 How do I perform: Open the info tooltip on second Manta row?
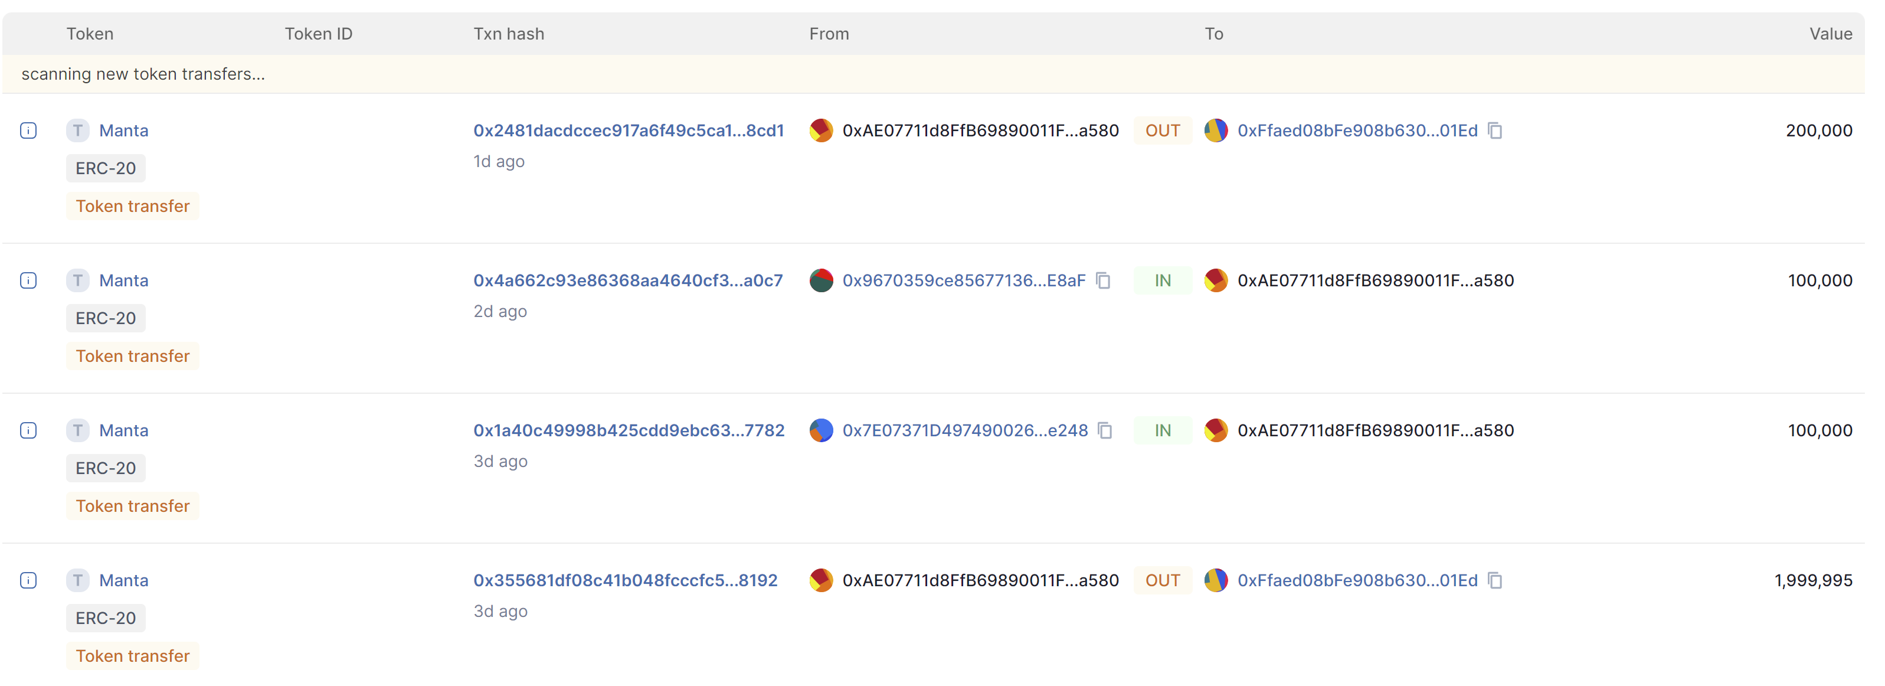pyautogui.click(x=28, y=280)
